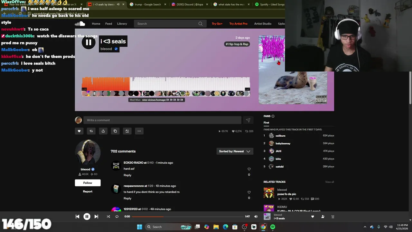
Task: Click the blue verified badge next to bleood title
Action: (x=116, y=49)
